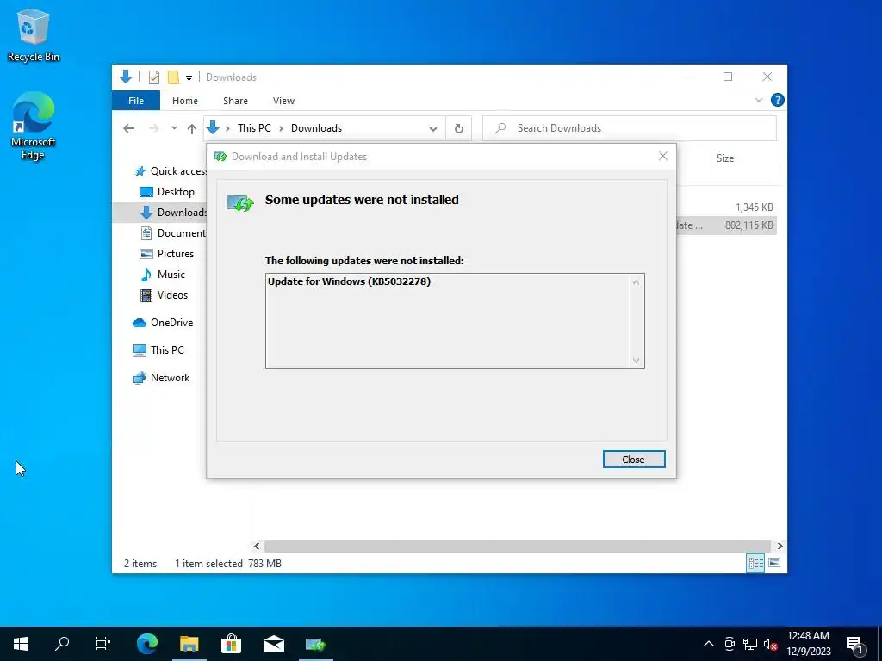Viewport: 882px width, 661px height.
Task: Dismiss the Download and Install Updates dialog via X
Action: coord(663,157)
